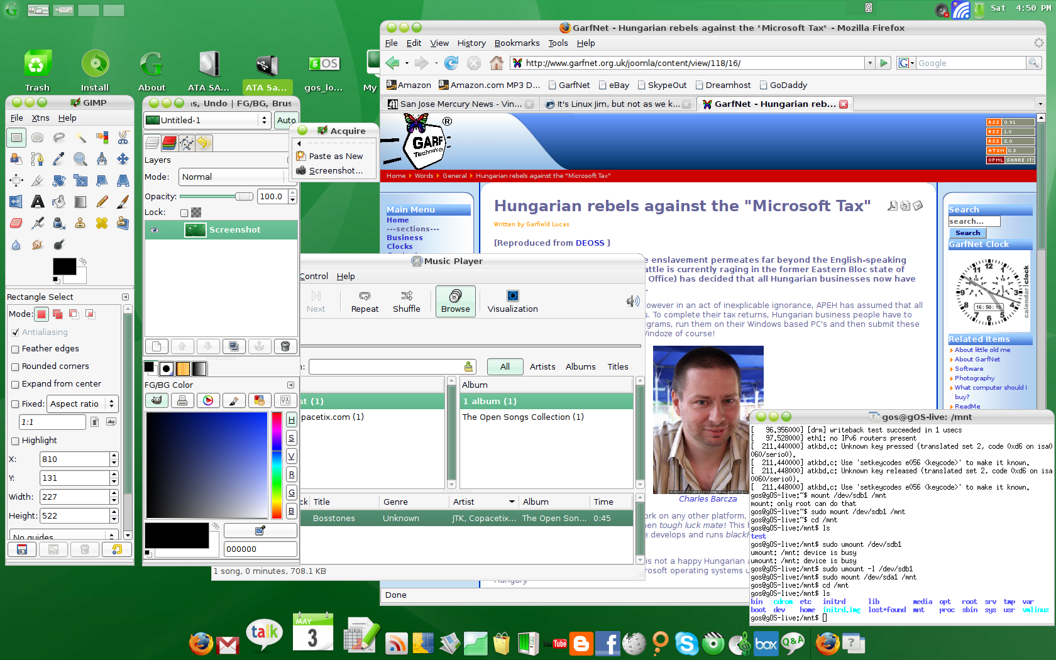Open the Bookmarks menu in Firefox
The height and width of the screenshot is (660, 1056).
(x=517, y=43)
